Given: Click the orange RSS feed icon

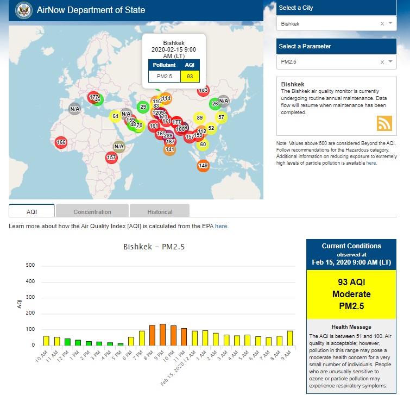Looking at the screenshot, I should pos(384,123).
